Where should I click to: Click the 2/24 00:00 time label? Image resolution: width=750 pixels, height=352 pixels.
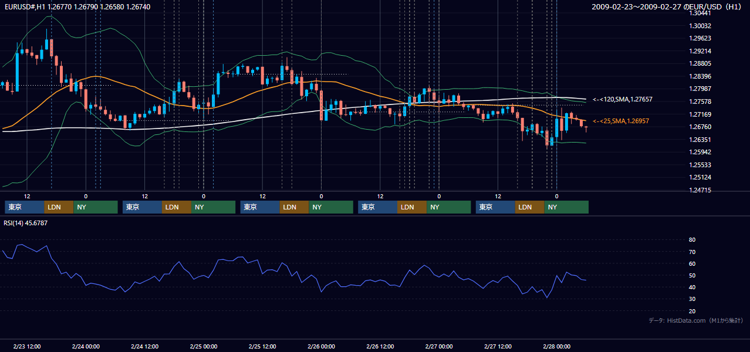coord(86,347)
